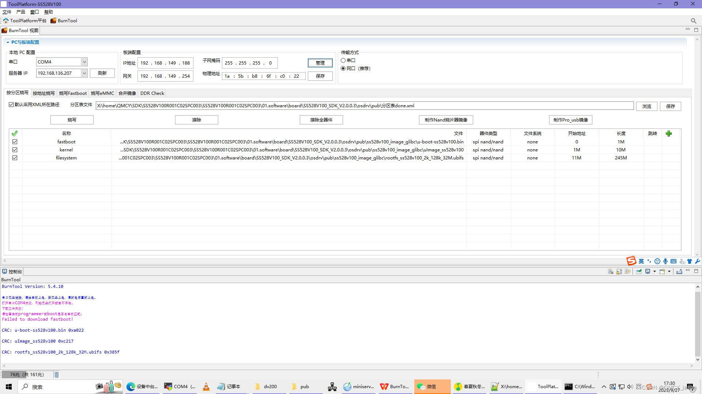Click the green select-all checkmark in table header

pos(15,134)
